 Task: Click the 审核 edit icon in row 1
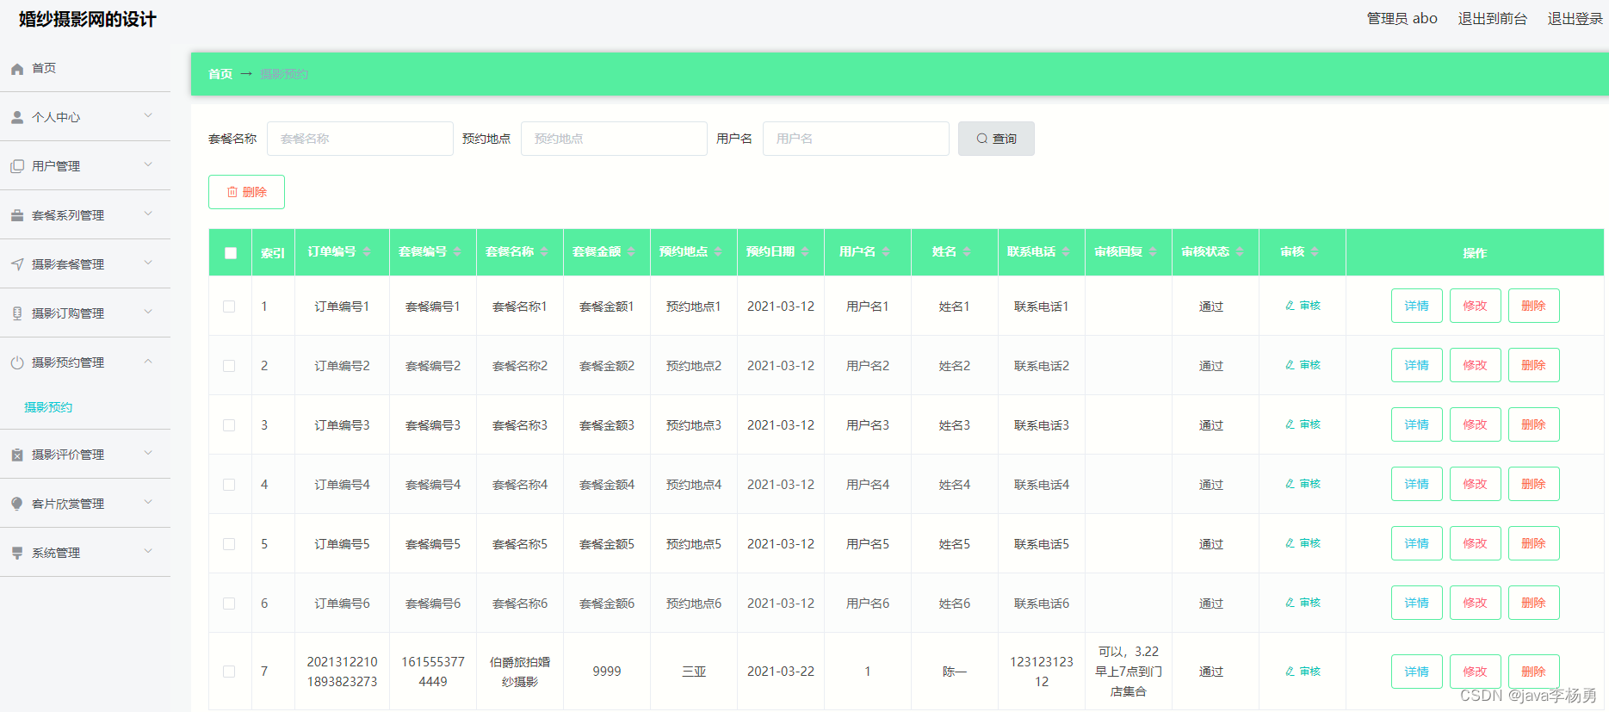click(x=1290, y=306)
